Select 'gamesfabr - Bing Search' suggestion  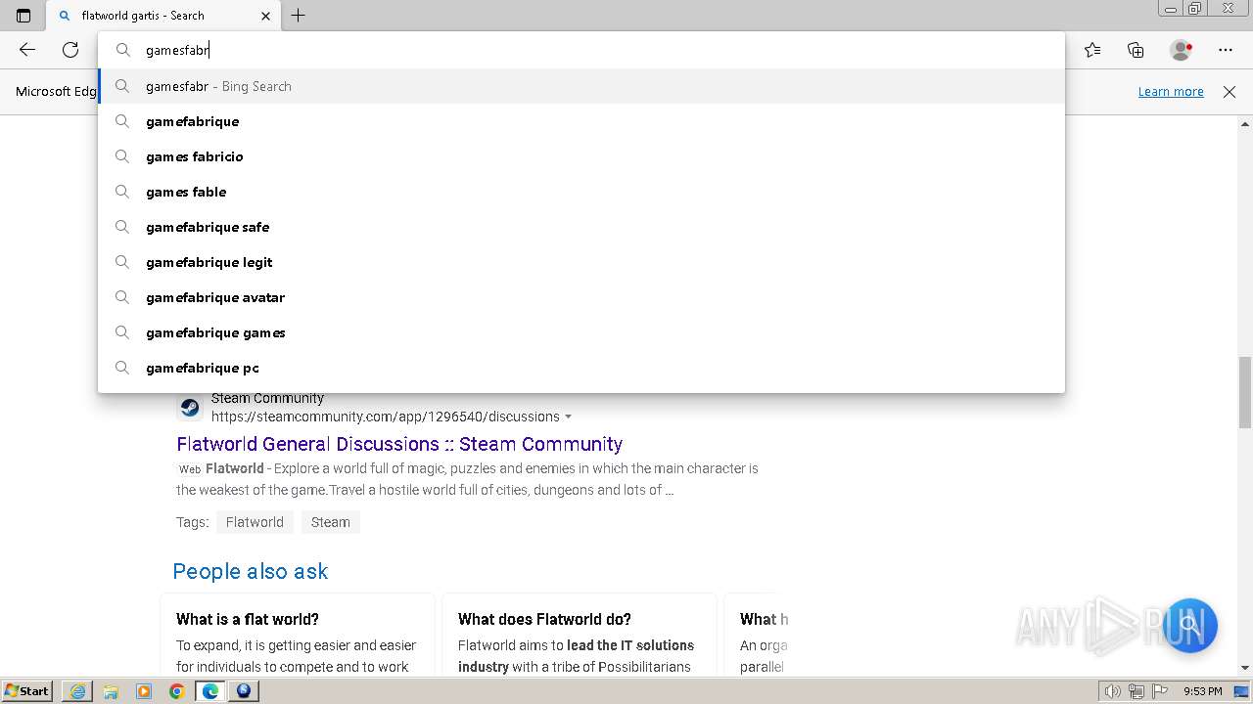[x=581, y=86]
